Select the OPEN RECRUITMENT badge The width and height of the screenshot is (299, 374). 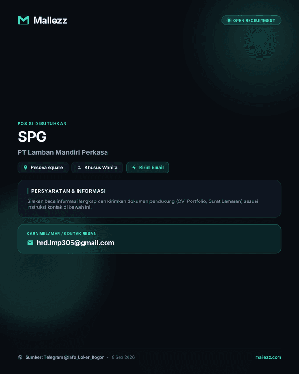click(x=251, y=20)
